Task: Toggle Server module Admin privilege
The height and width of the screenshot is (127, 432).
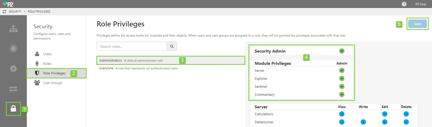Action: (x=342, y=70)
